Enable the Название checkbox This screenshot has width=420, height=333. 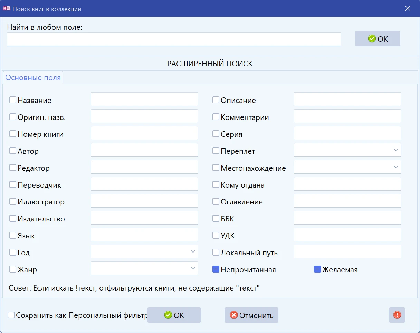click(x=13, y=100)
